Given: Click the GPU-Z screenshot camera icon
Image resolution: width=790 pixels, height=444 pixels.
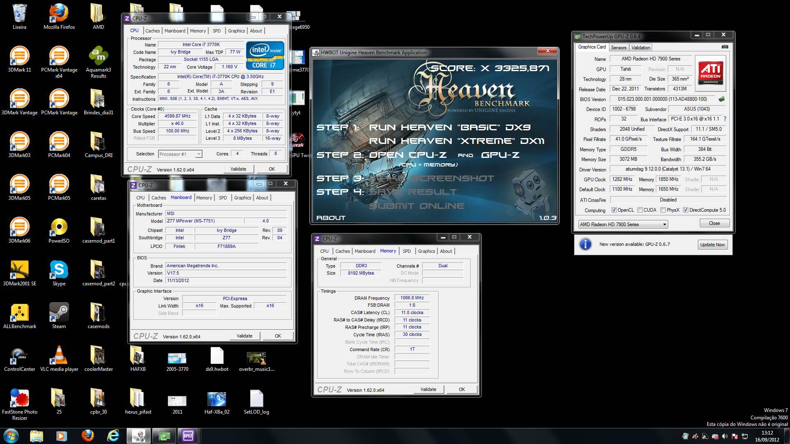Looking at the screenshot, I should 725,47.
